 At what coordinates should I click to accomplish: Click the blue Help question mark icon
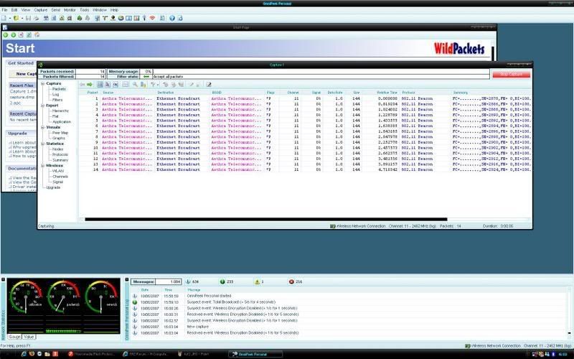point(171,17)
